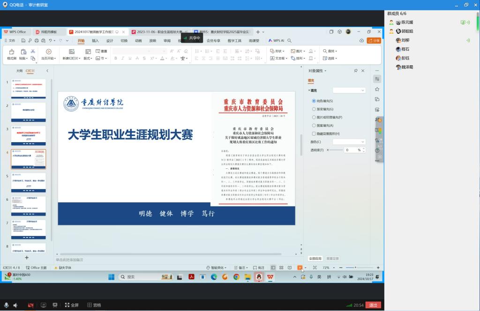
Task: Mute the microphone in QQ call bar
Action: 6,305
